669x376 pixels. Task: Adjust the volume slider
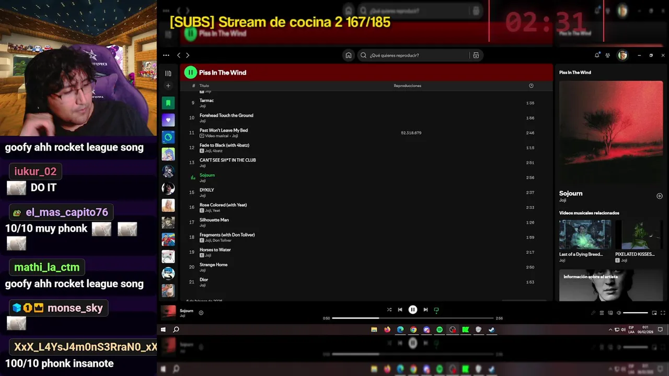636,313
